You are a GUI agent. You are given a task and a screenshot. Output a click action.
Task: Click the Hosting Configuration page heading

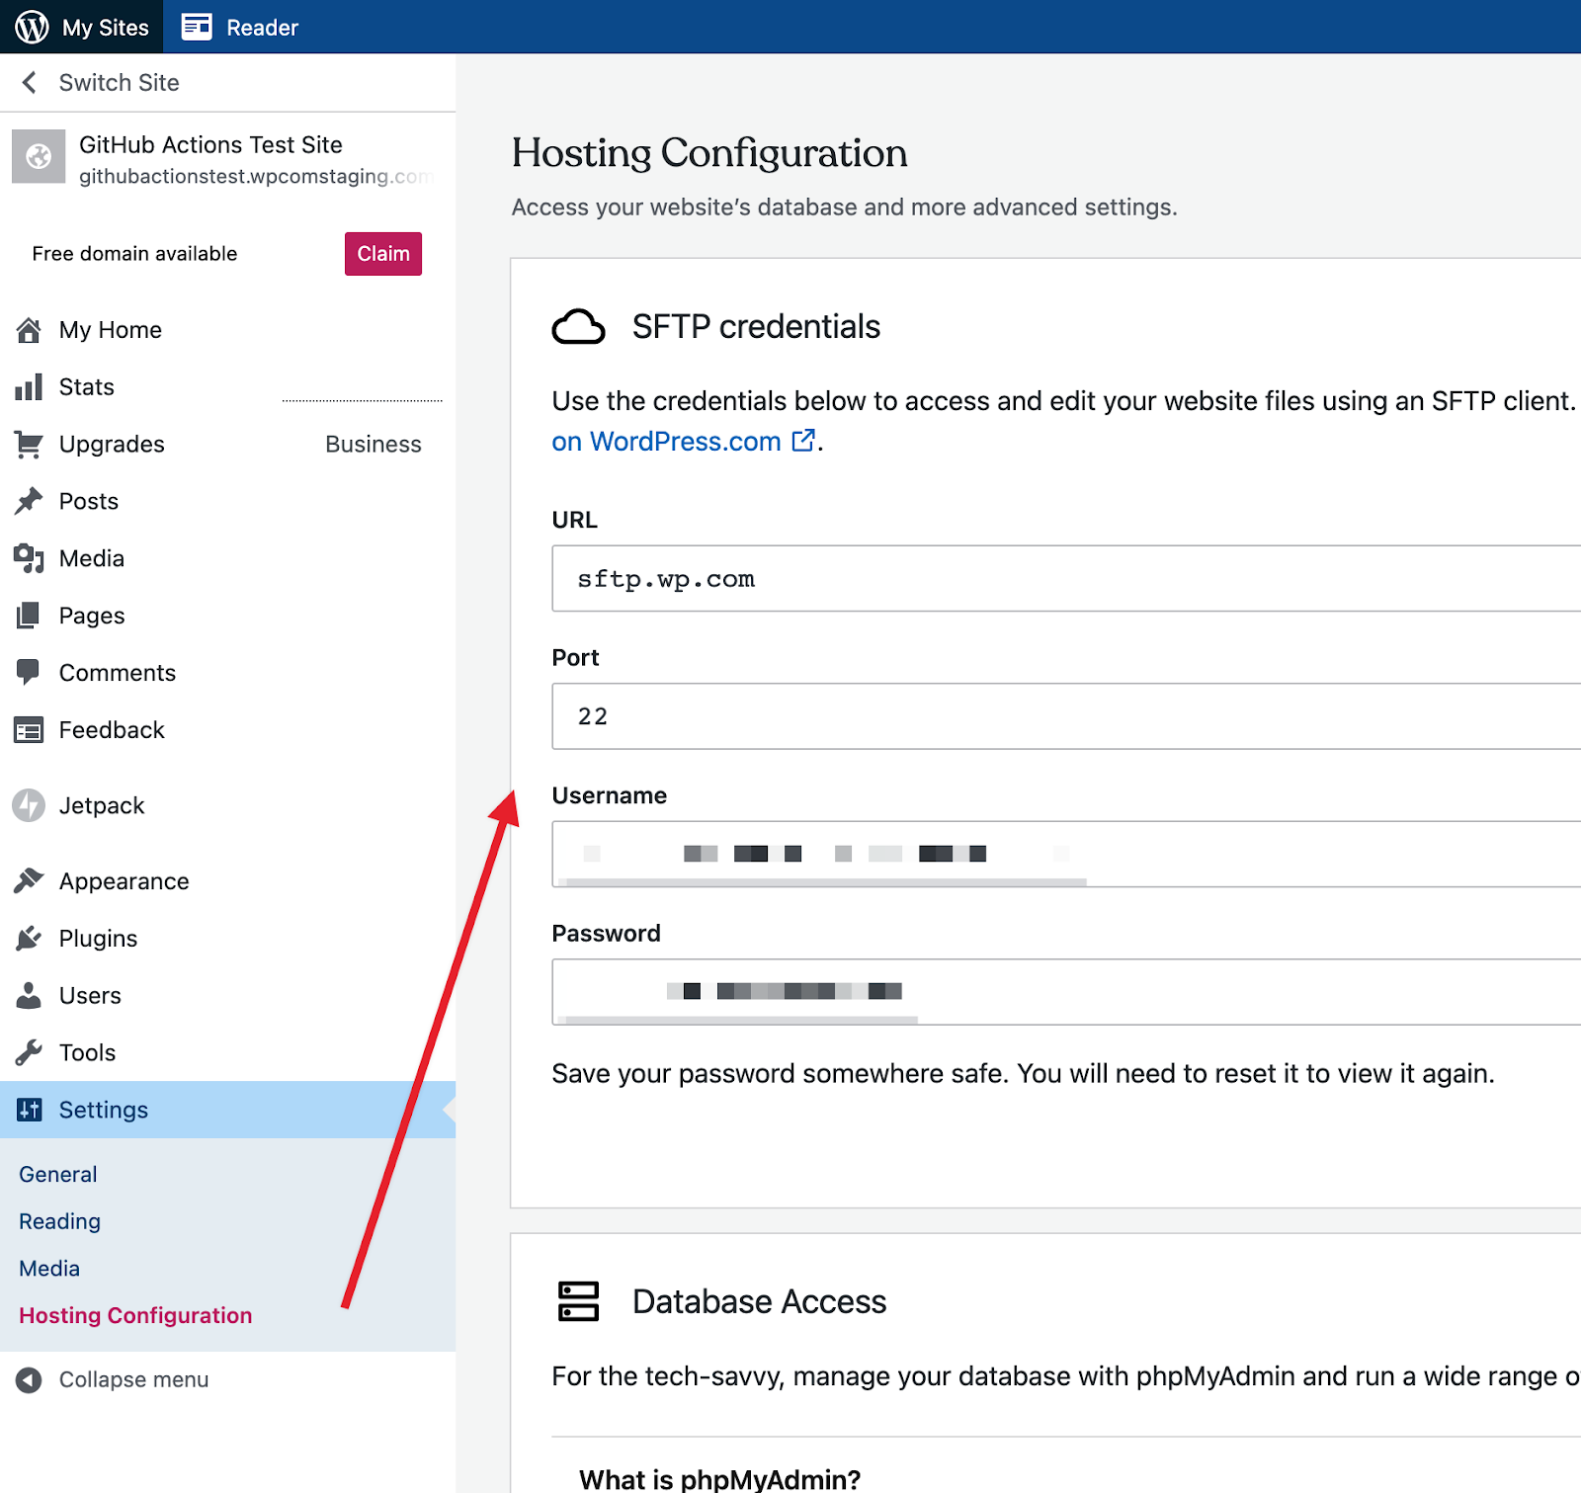pos(709,153)
